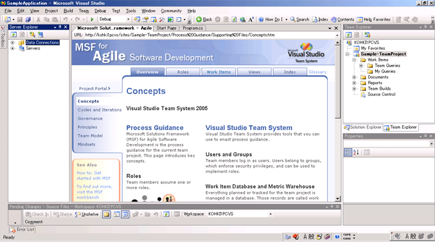Click the URL address field
This screenshot has height=242, width=435.
210,35
